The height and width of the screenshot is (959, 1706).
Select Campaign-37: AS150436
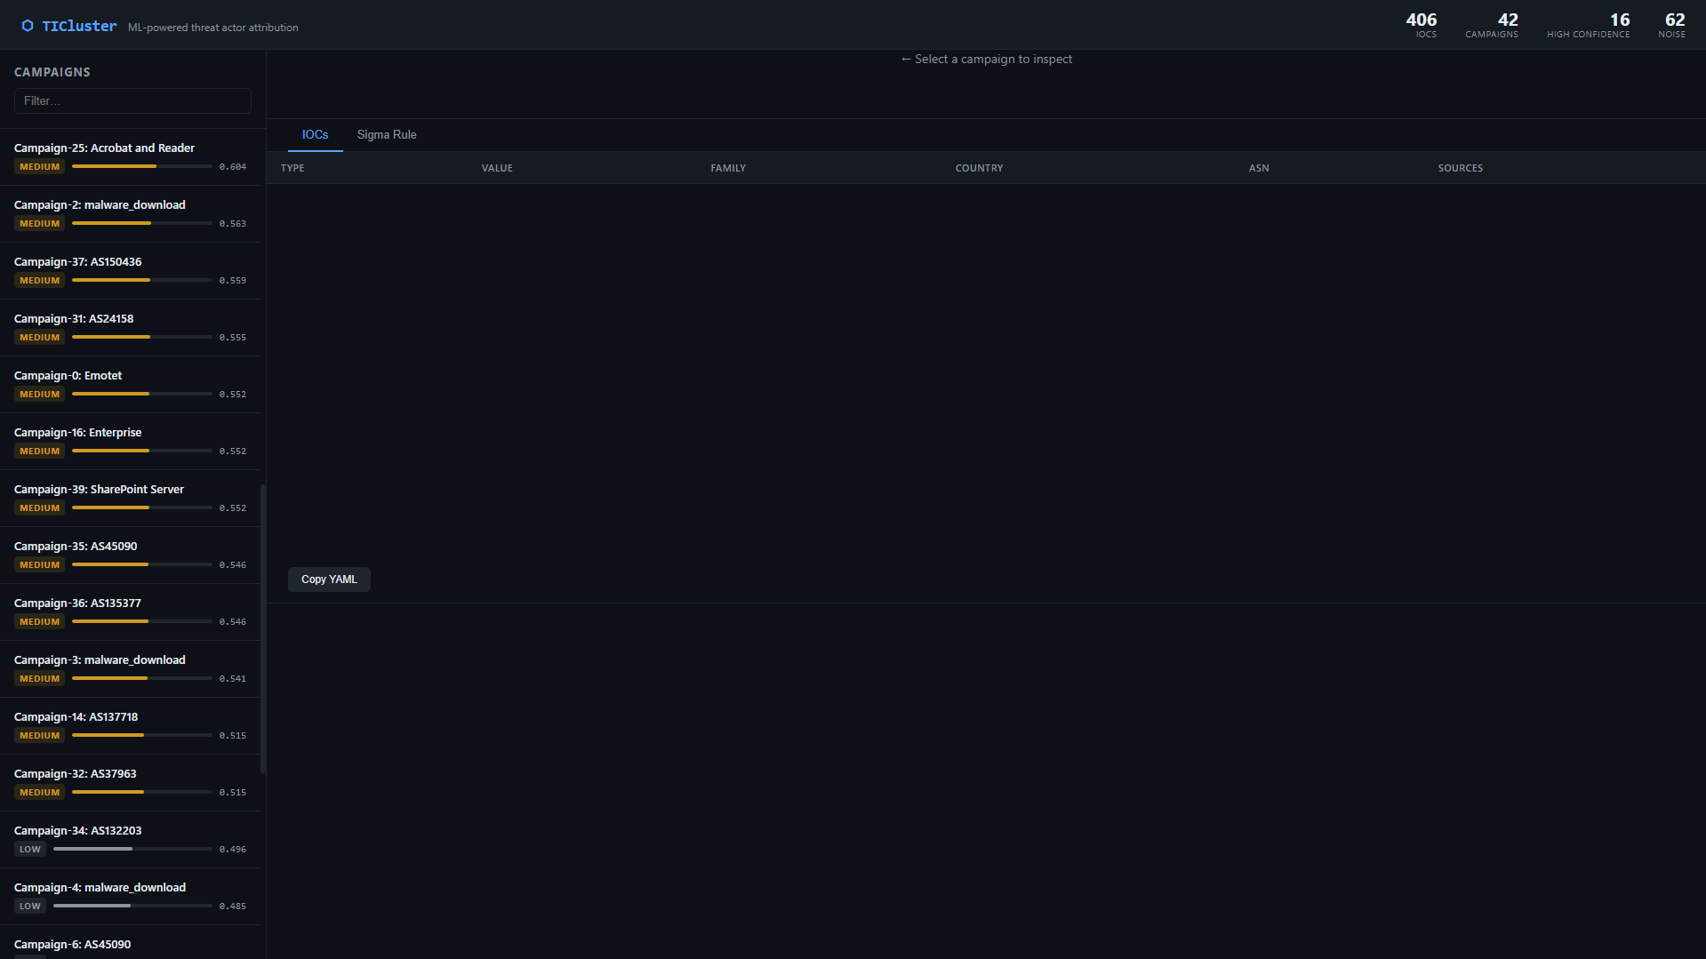click(x=130, y=271)
